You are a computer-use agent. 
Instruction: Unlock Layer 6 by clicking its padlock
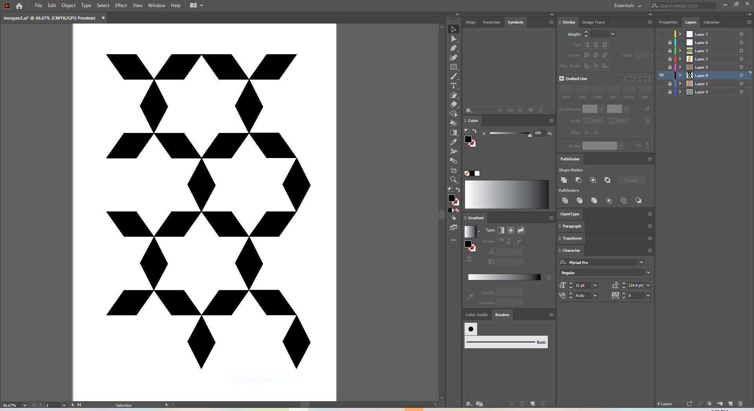[670, 42]
